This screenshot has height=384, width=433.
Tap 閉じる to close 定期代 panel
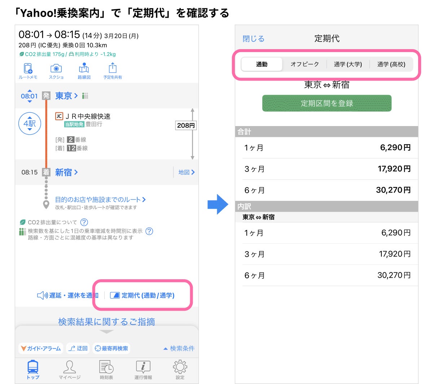tap(254, 39)
